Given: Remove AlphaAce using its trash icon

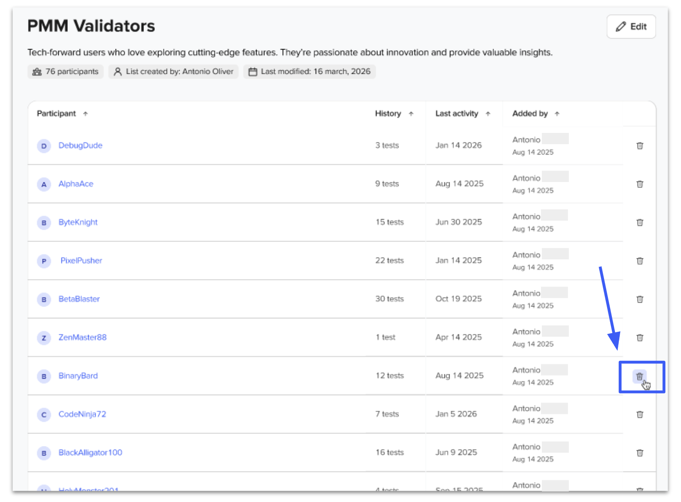Looking at the screenshot, I should pyautogui.click(x=640, y=184).
